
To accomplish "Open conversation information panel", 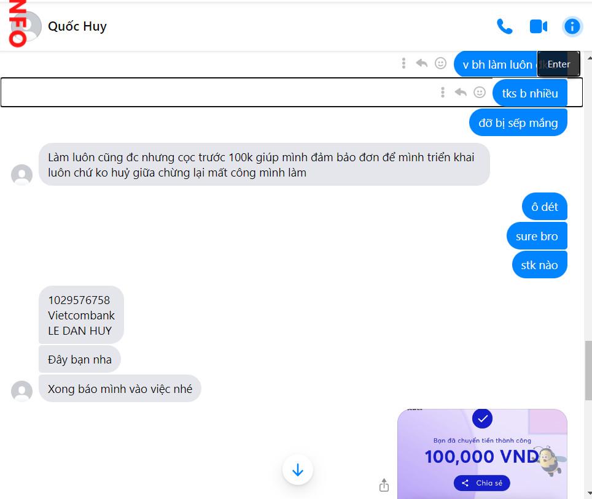I will point(572,26).
